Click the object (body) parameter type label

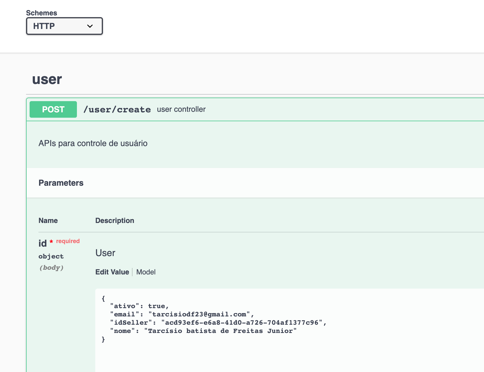coord(51,256)
